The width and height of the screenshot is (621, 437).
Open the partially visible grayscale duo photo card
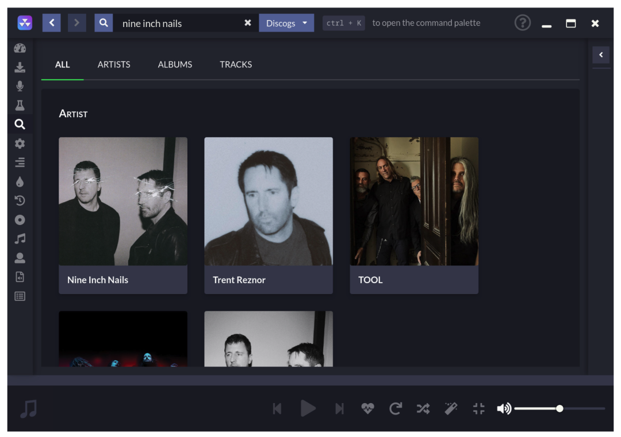point(269,339)
